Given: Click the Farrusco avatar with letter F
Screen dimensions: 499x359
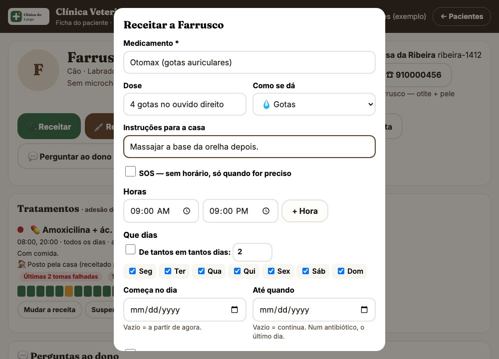Looking at the screenshot, I should 38,70.
